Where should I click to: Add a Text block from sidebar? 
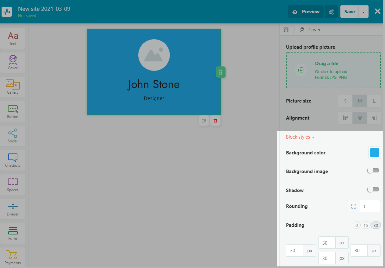pyautogui.click(x=13, y=38)
